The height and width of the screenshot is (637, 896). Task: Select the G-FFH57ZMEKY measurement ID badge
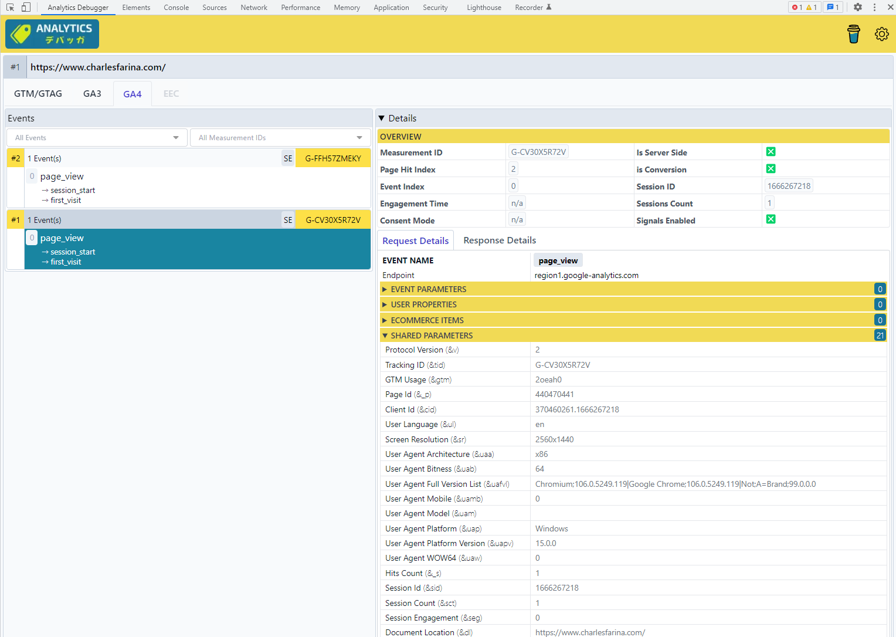point(333,158)
